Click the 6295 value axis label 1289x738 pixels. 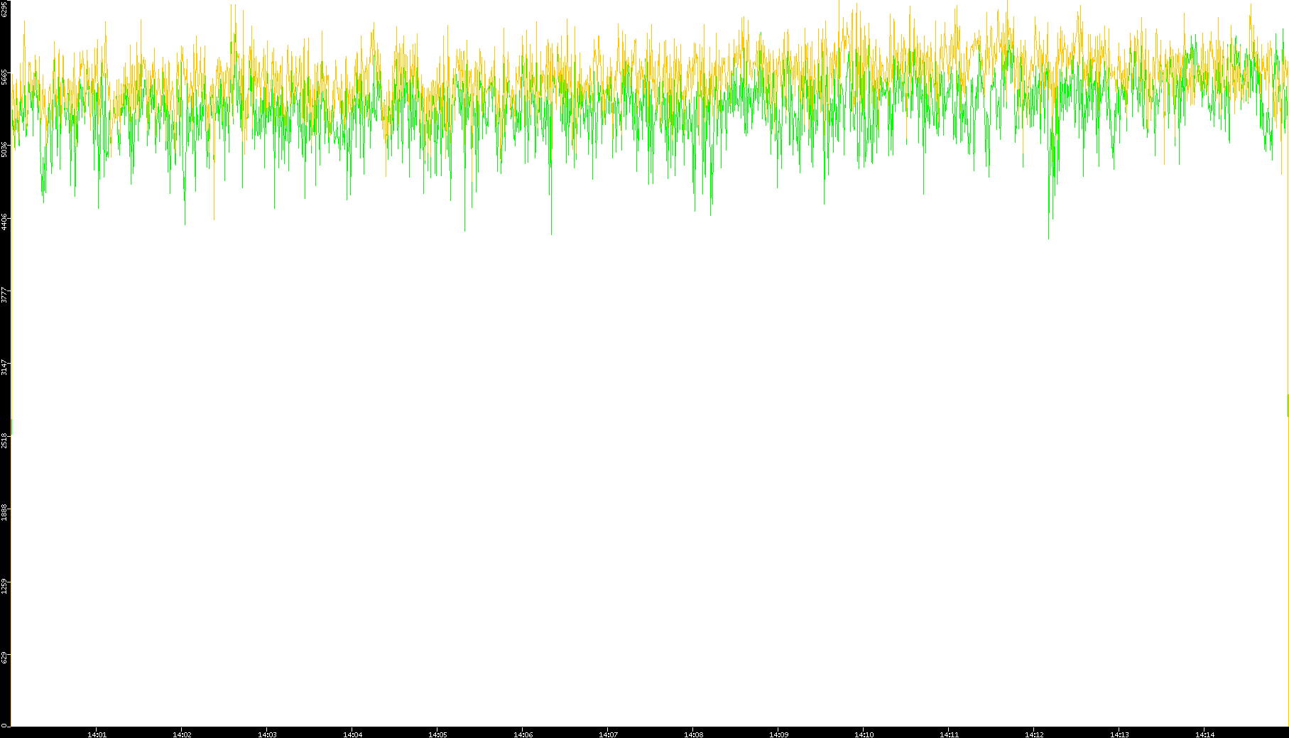pos(5,9)
